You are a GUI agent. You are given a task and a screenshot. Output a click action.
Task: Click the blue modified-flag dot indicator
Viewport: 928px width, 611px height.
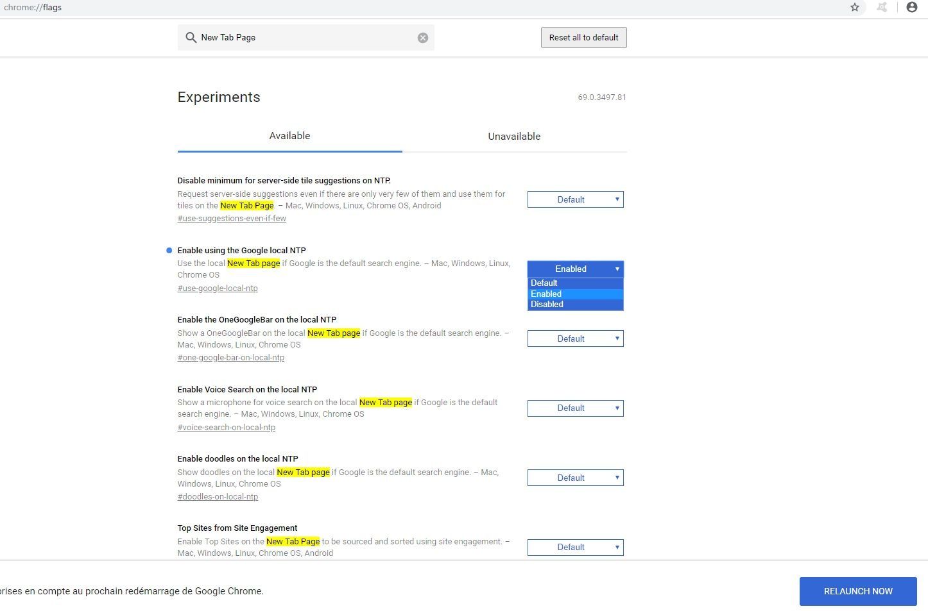pos(169,251)
